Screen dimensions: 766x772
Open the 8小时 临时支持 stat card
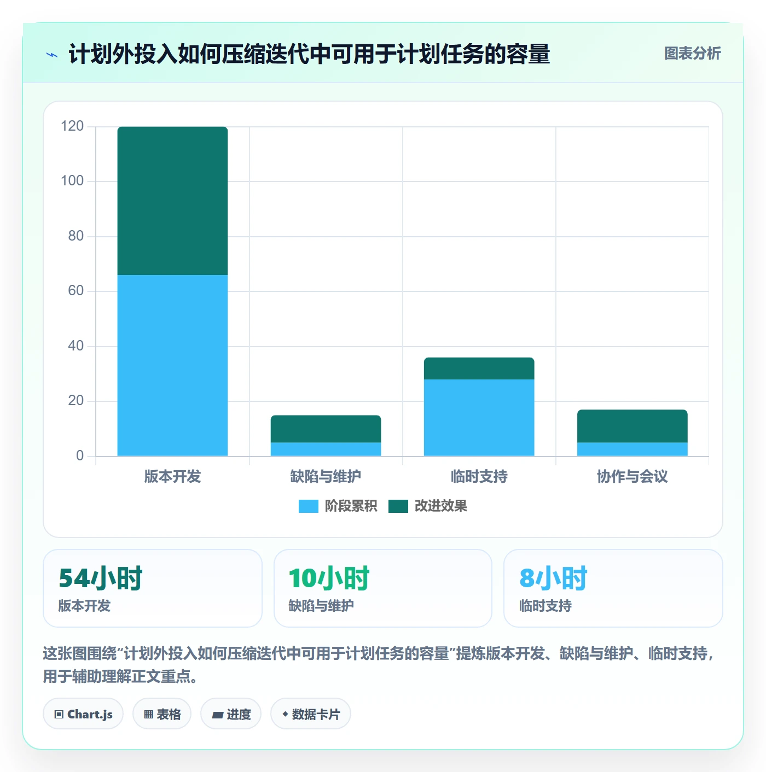click(613, 588)
